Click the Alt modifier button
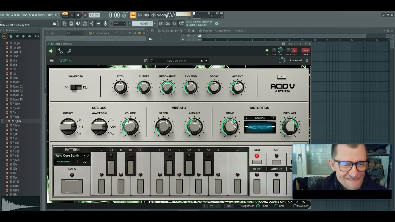 [174, 23]
